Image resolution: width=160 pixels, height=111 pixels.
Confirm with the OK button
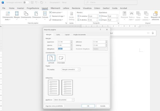click(88, 106)
